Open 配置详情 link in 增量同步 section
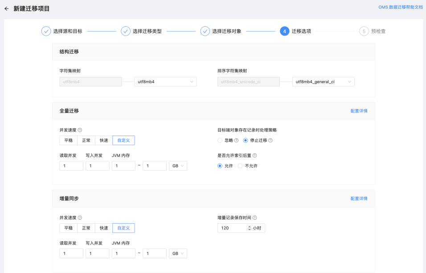The image size is (426, 273). (359, 199)
